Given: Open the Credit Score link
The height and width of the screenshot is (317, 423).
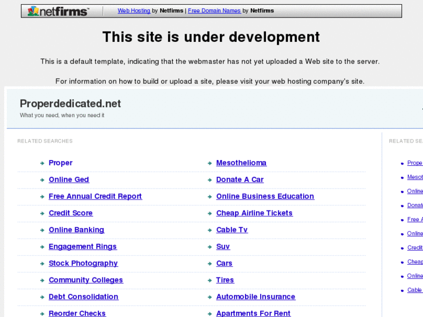Looking at the screenshot, I should click(x=70, y=213).
